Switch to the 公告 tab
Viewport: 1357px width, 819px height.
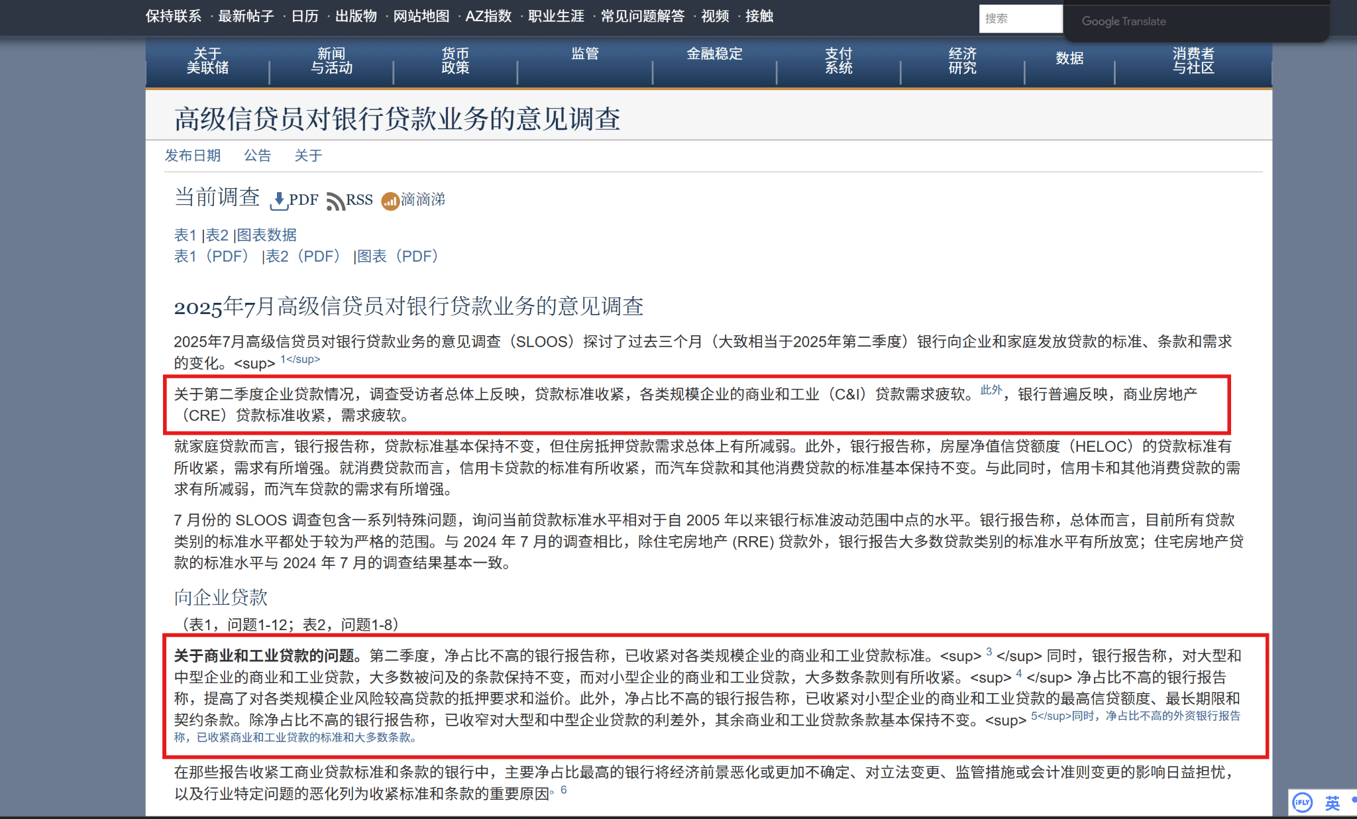[257, 156]
